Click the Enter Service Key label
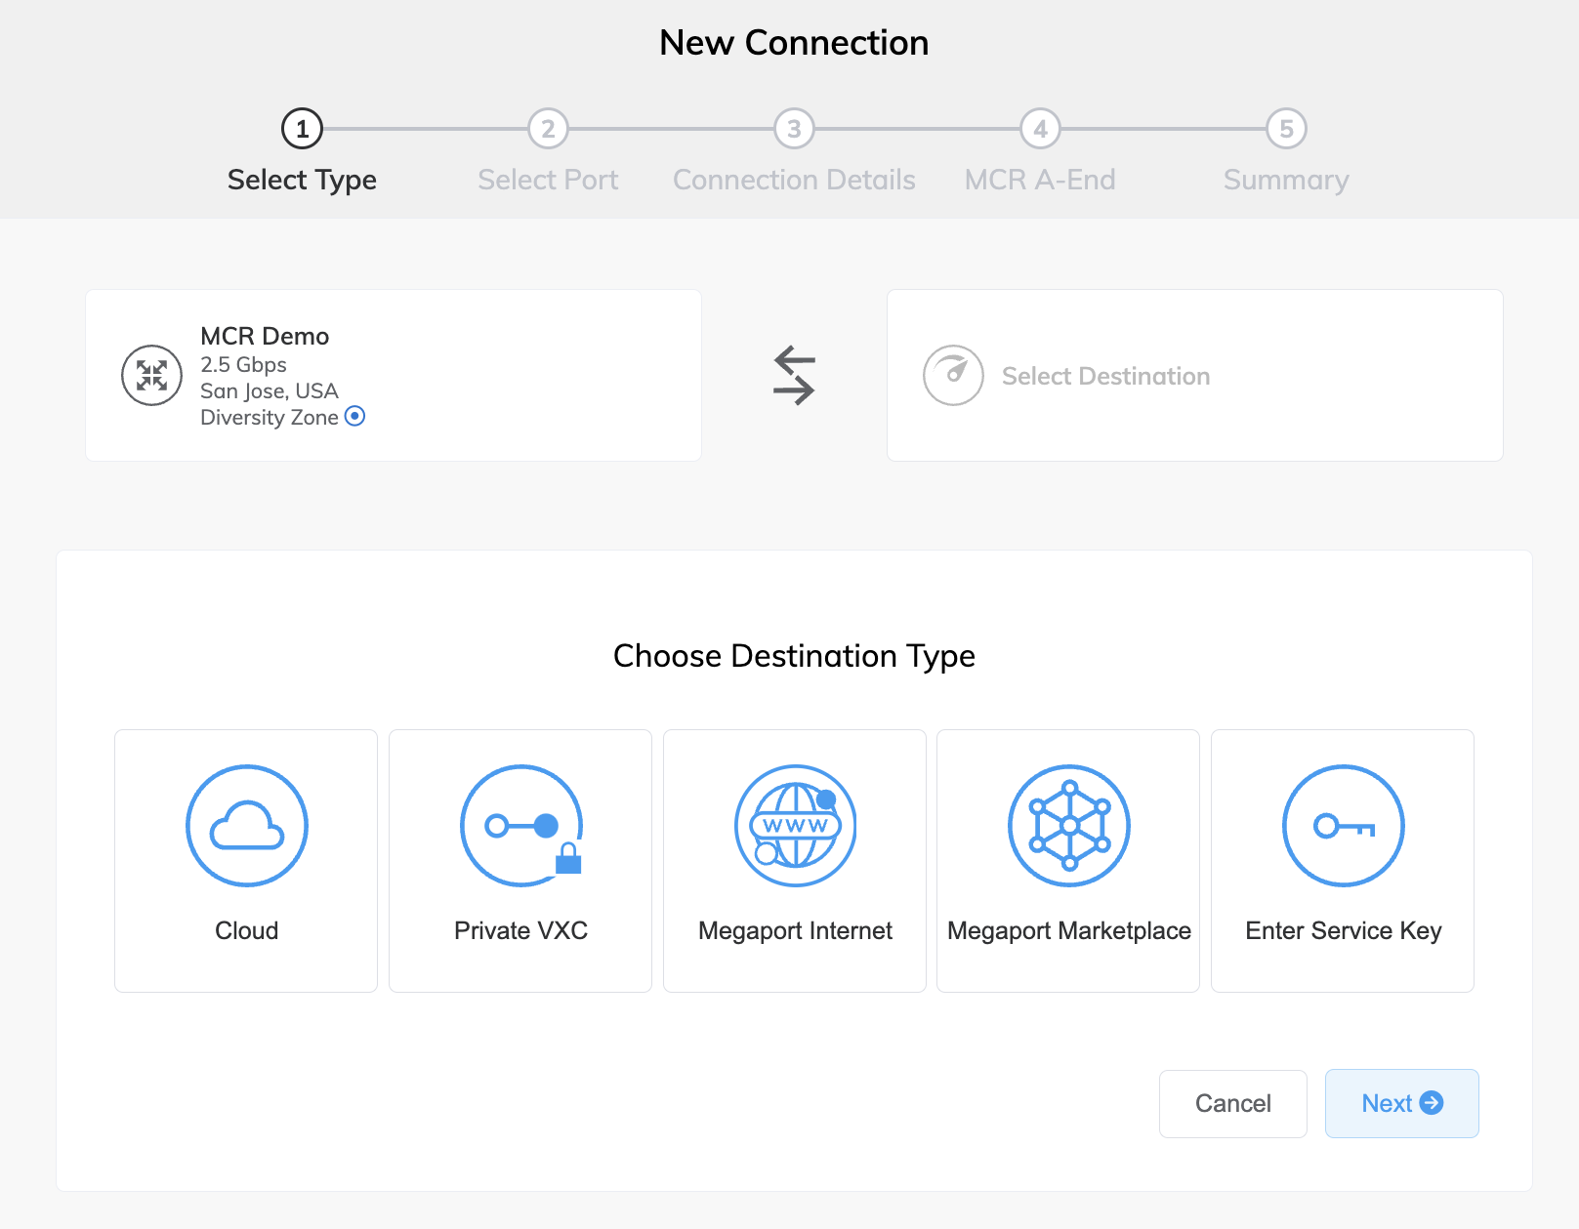Screen dimensions: 1579x1229 (x=1343, y=930)
